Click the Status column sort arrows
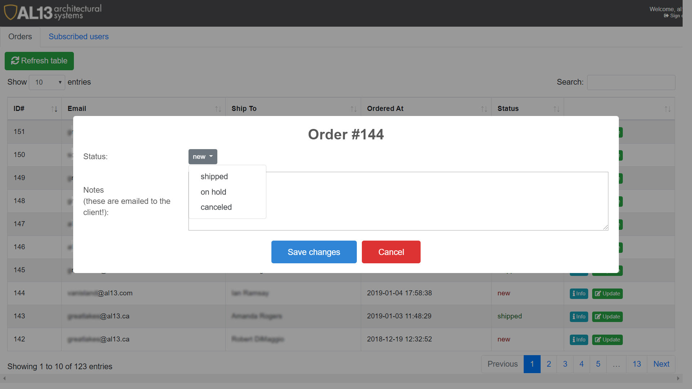Image resolution: width=692 pixels, height=389 pixels. 556,109
